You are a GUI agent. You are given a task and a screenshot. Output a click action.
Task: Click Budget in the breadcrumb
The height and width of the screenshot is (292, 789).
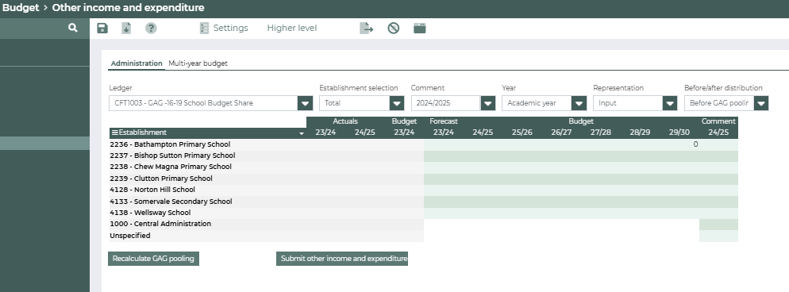(x=21, y=8)
